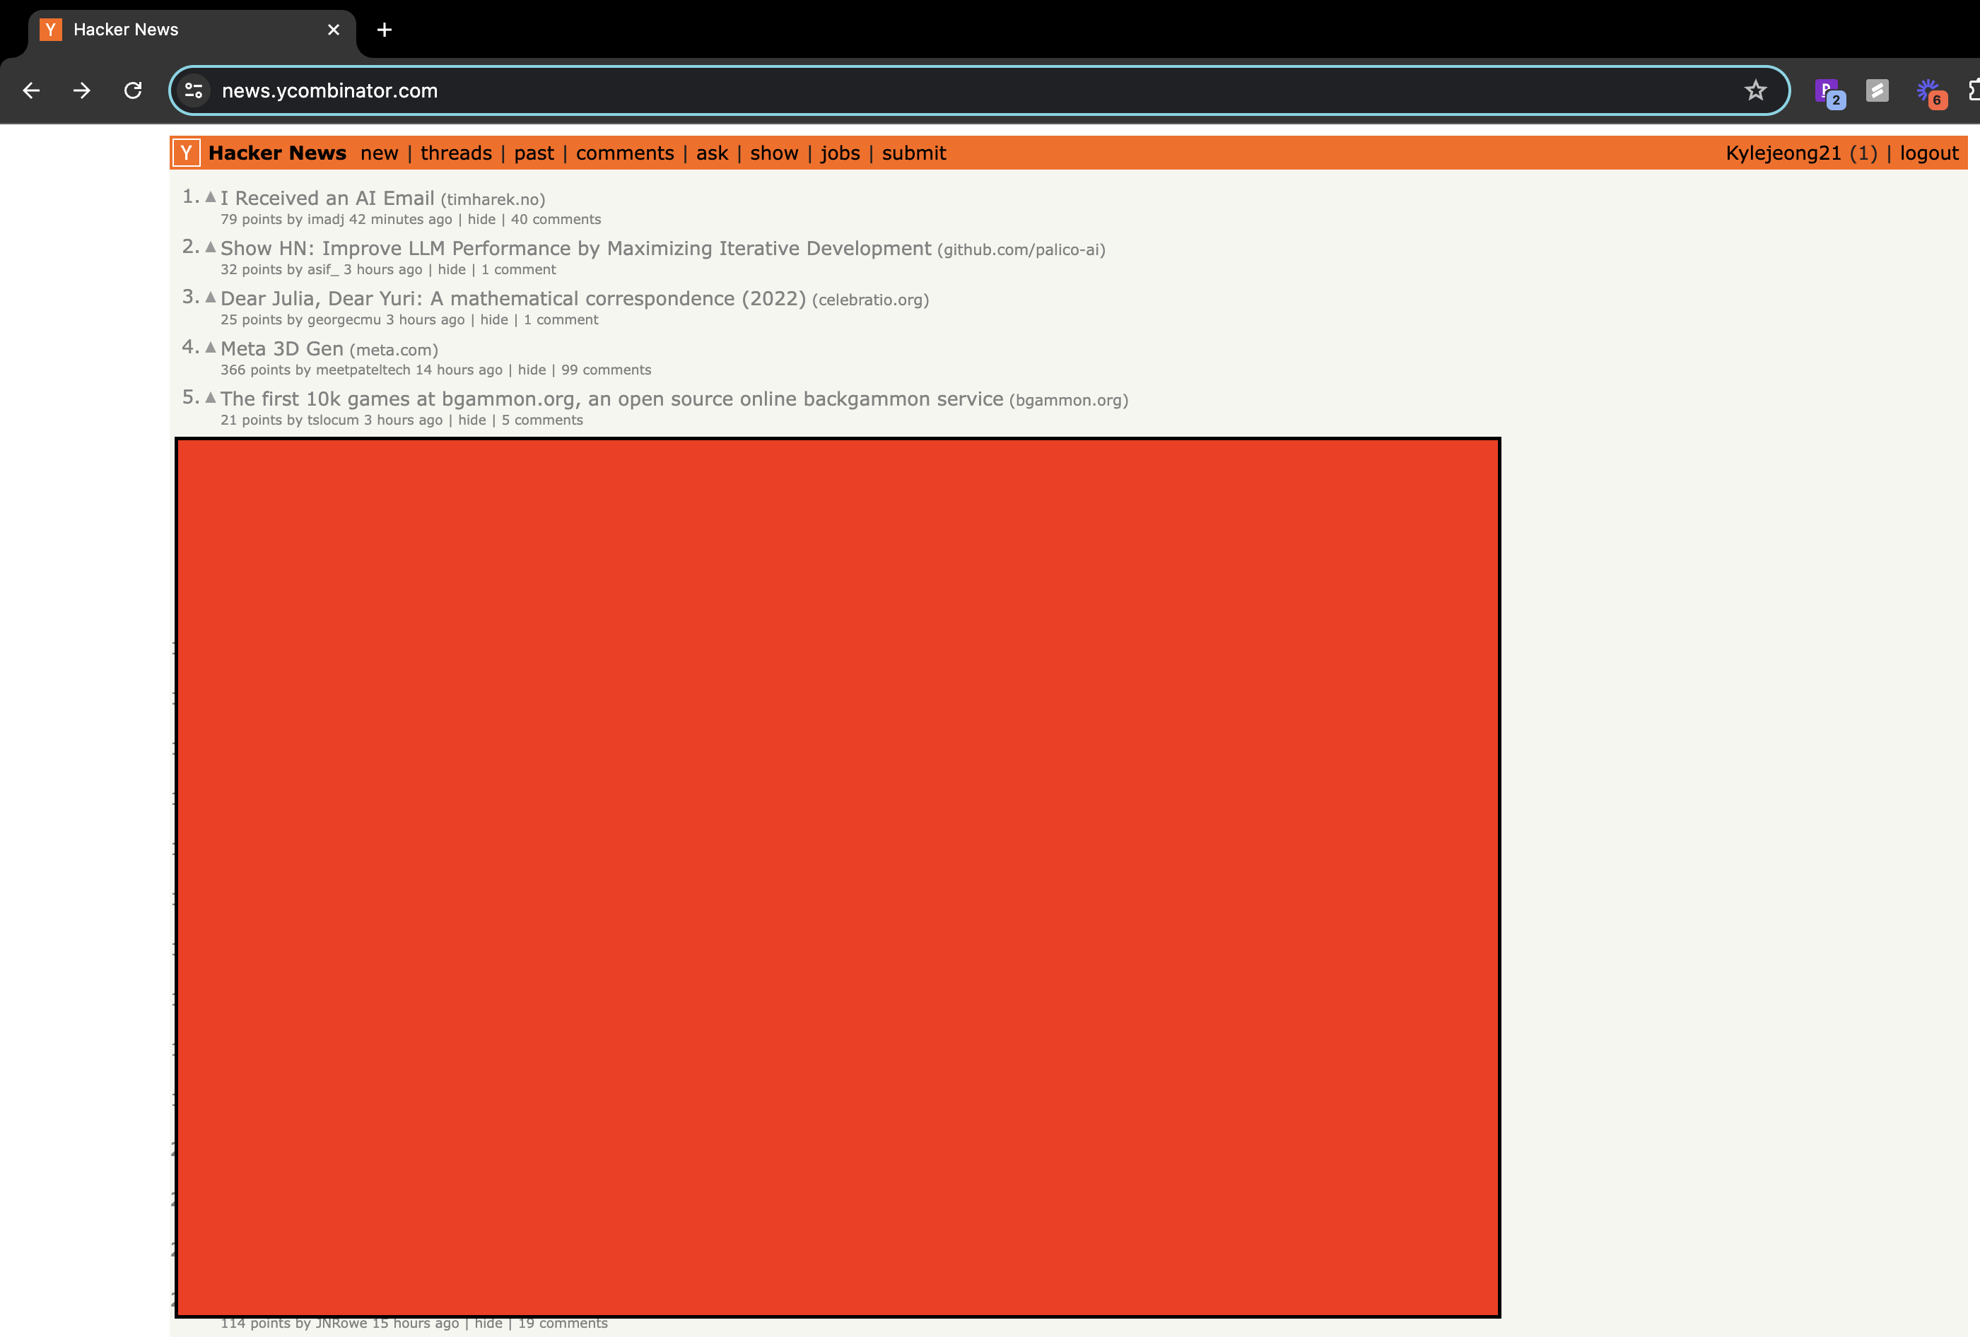Click the logout link
Image resolution: width=1980 pixels, height=1337 pixels.
pos(1929,153)
